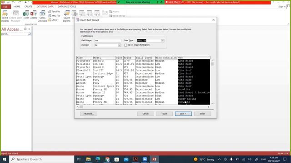Import from Text File
This screenshot has height=163, width=291.
[54, 11]
